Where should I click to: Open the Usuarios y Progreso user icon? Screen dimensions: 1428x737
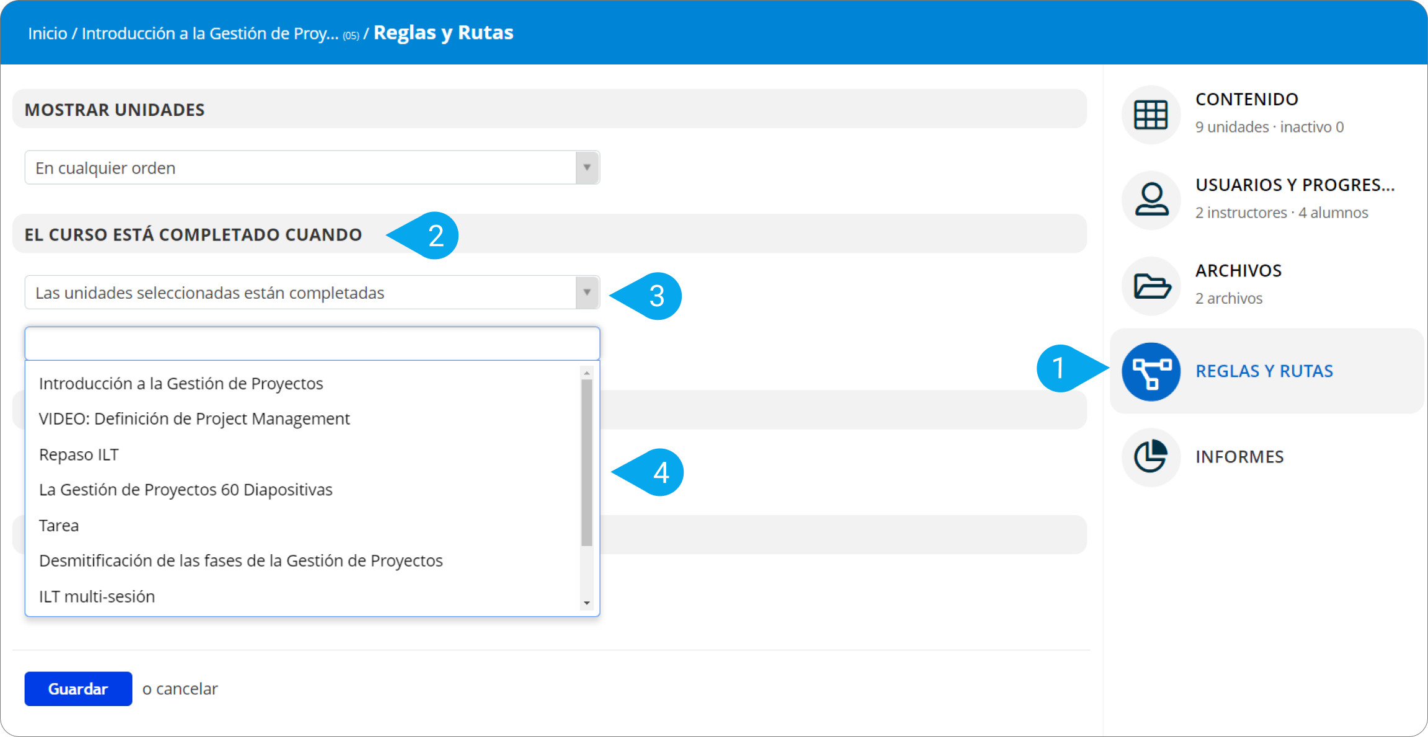tap(1151, 200)
